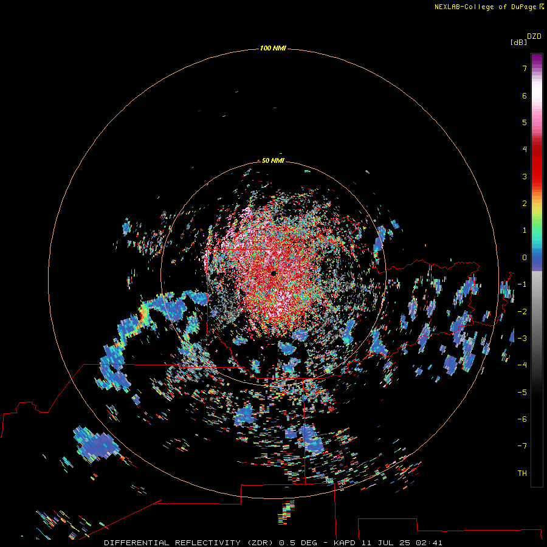This screenshot has width=547, height=547.
Task: Click the -4 value on the color scale
Action: (522, 365)
